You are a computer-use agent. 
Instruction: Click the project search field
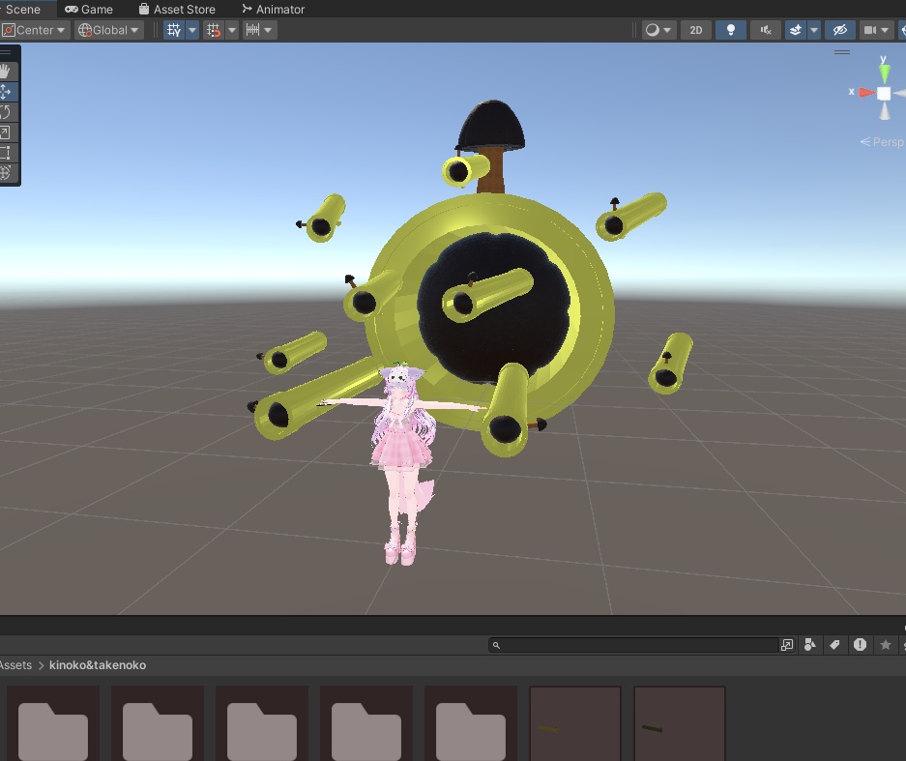coord(638,645)
